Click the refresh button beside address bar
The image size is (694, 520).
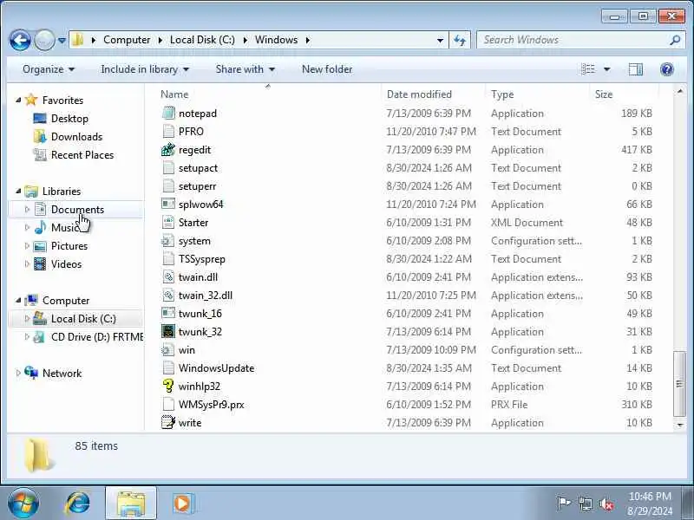[x=460, y=40]
